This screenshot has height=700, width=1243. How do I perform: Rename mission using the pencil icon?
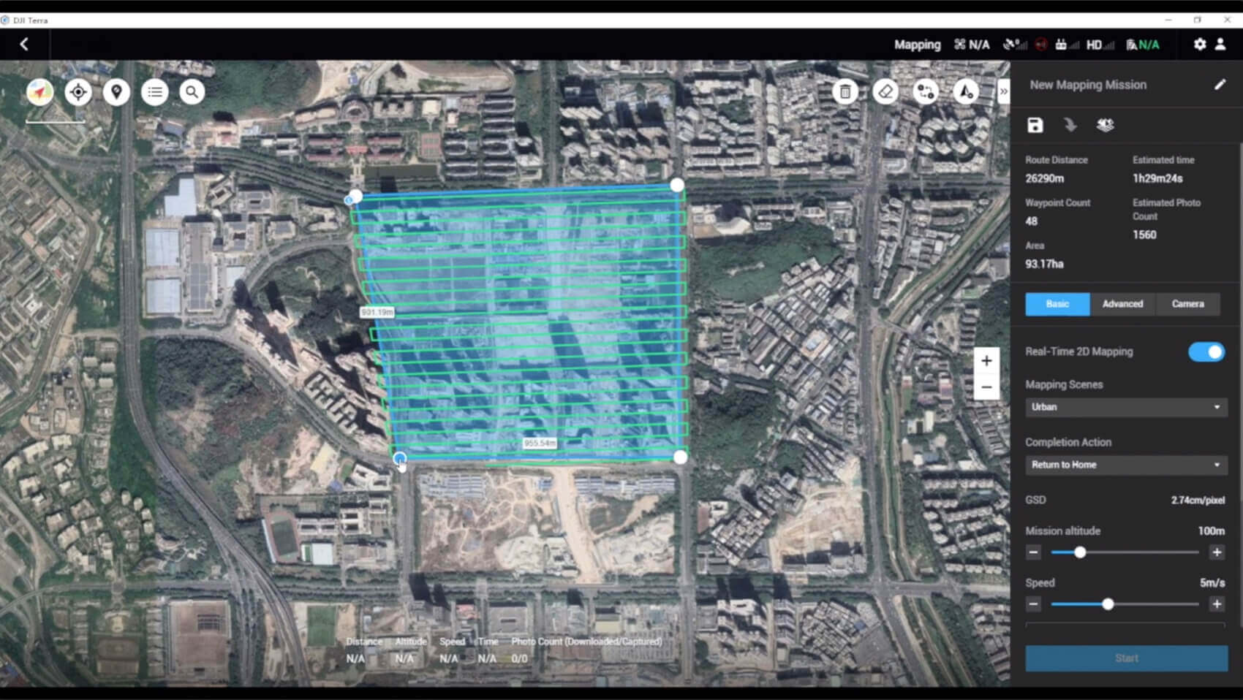coord(1220,85)
